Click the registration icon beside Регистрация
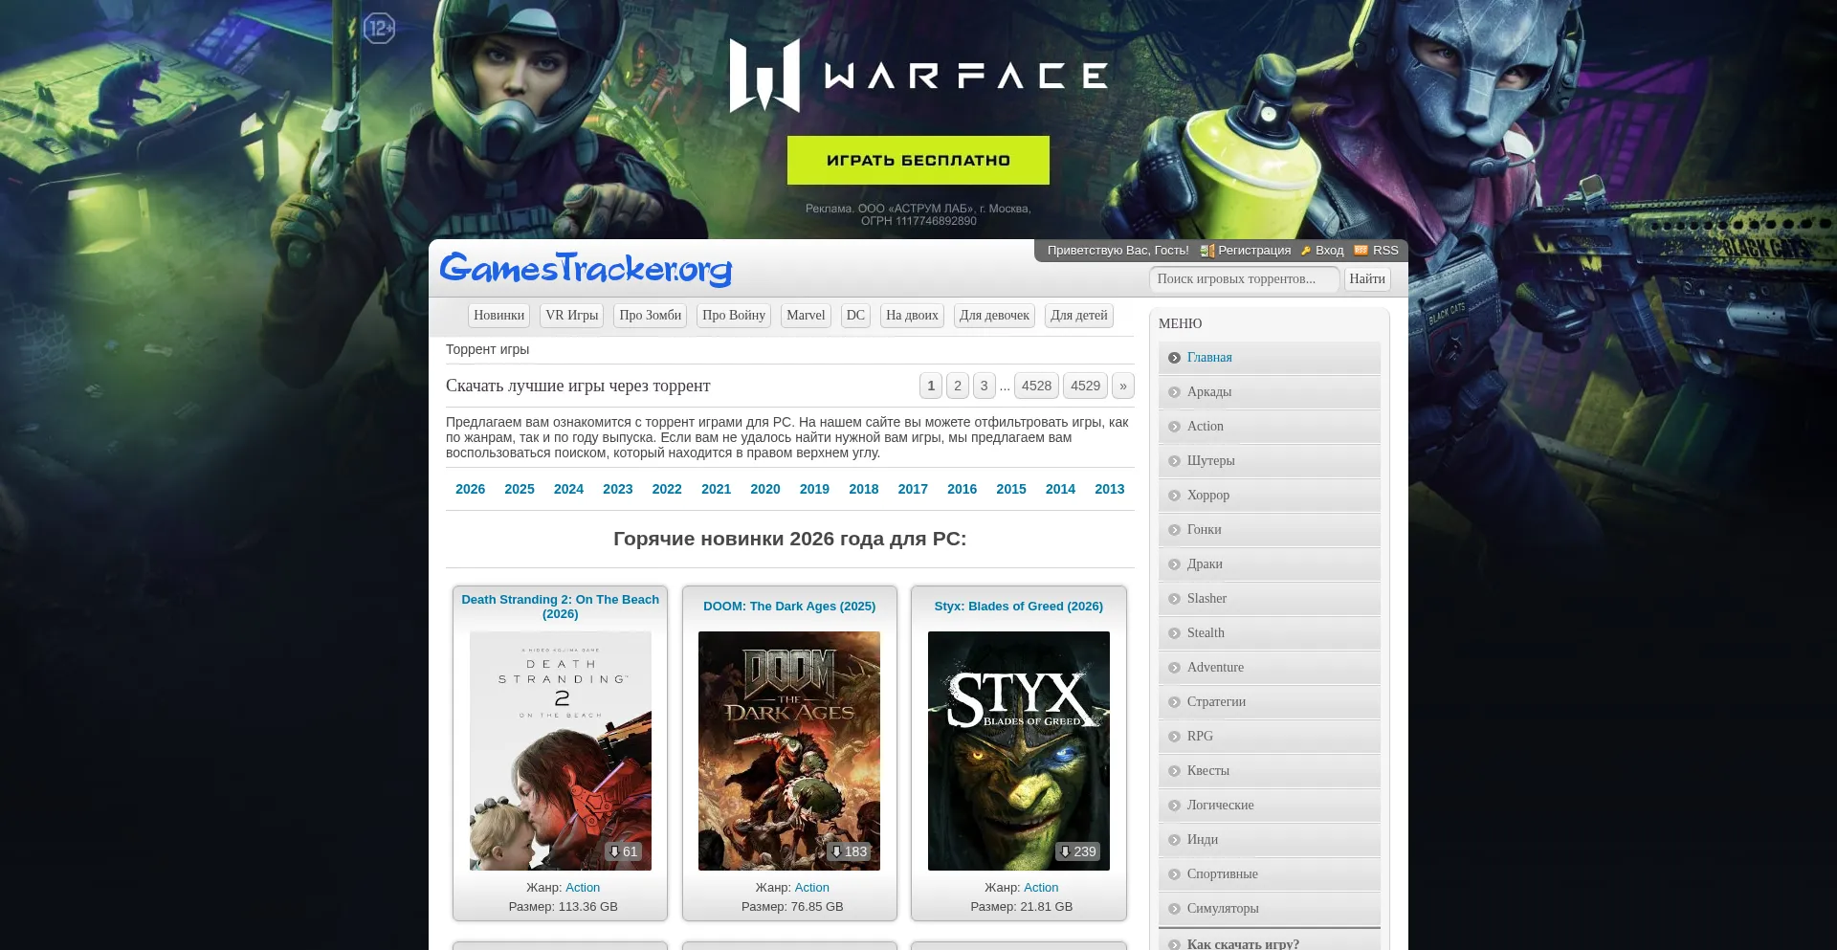This screenshot has width=1837, height=950. 1207,251
